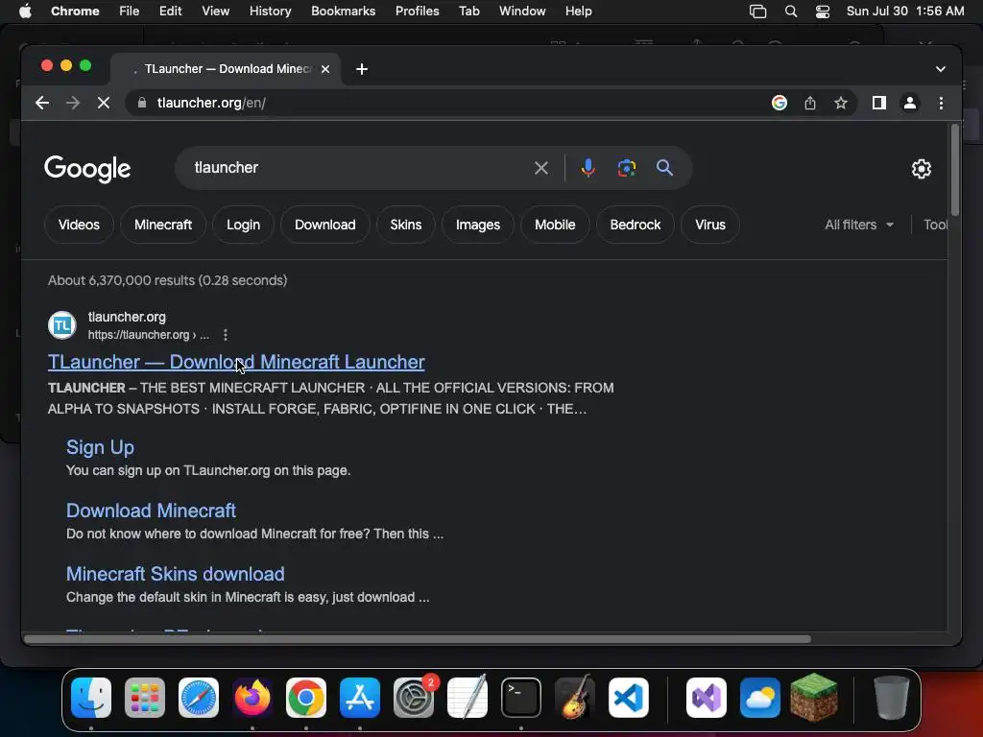This screenshot has height=737, width=983.
Task: Select the Login filter chip
Action: pos(243,225)
